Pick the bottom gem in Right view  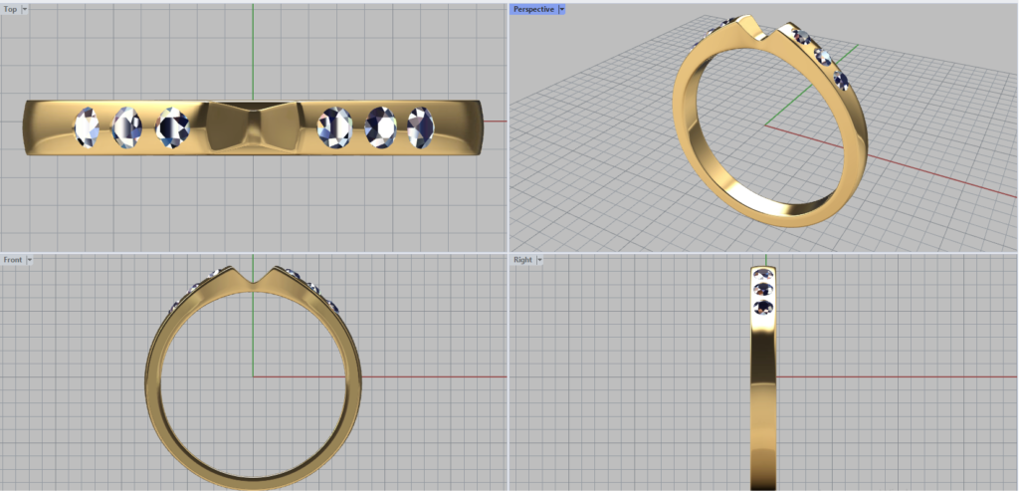point(763,308)
